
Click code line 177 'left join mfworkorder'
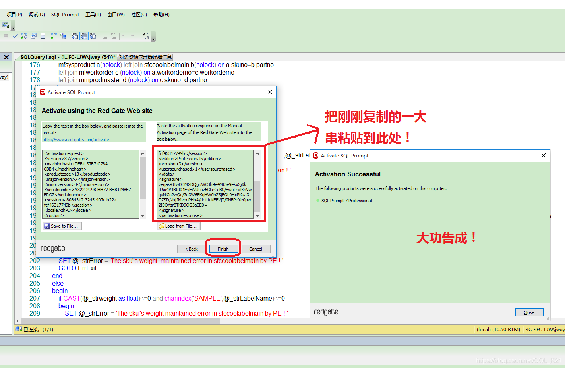point(146,72)
